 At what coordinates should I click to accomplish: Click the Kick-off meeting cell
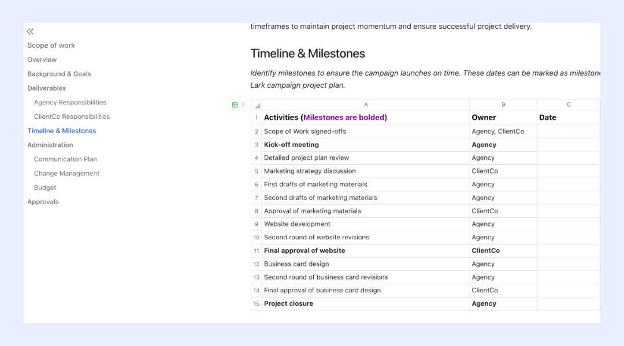[x=366, y=145]
